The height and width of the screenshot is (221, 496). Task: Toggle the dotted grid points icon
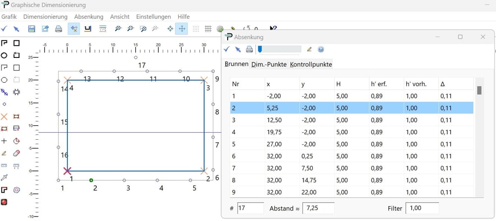196,29
